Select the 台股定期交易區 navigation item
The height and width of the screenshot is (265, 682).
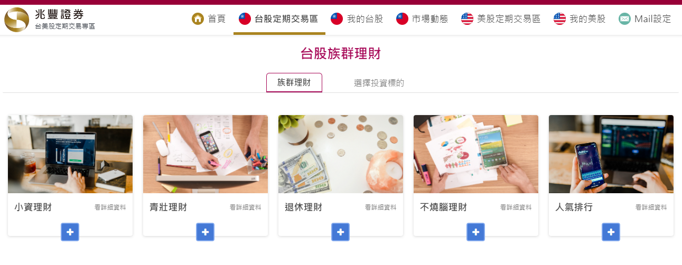pos(278,19)
